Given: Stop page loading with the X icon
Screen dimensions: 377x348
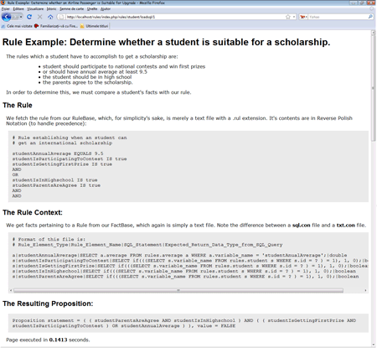Looking at the screenshot, I should tap(39, 17).
